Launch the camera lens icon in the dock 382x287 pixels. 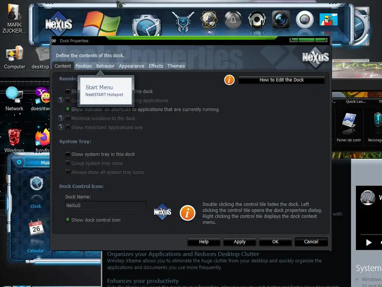coord(281,19)
